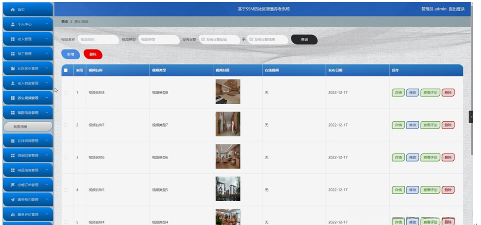Open 详情 for 视频名称7

tap(398, 125)
